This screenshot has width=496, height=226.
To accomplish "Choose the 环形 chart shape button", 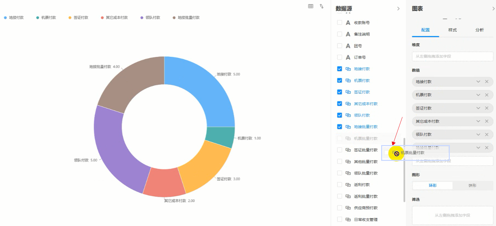I will pos(433,185).
